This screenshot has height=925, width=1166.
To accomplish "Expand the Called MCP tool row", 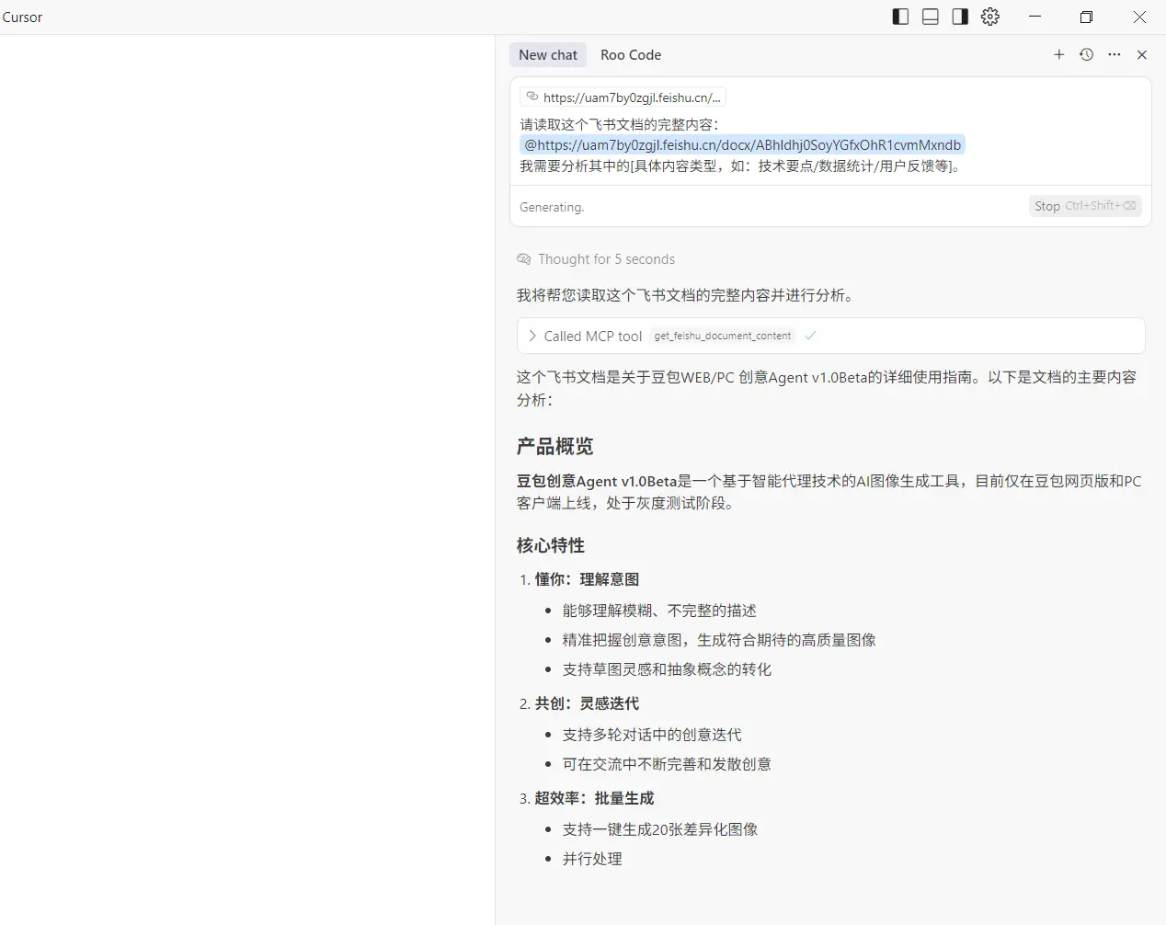I will point(830,336).
